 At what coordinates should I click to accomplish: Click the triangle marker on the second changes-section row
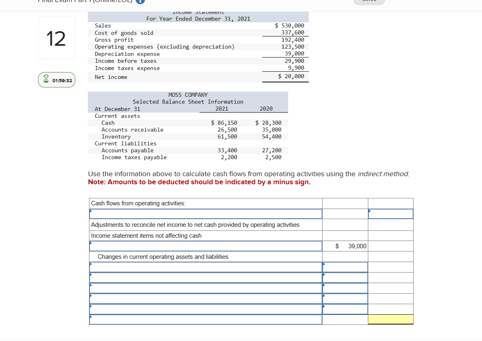[x=90, y=275]
